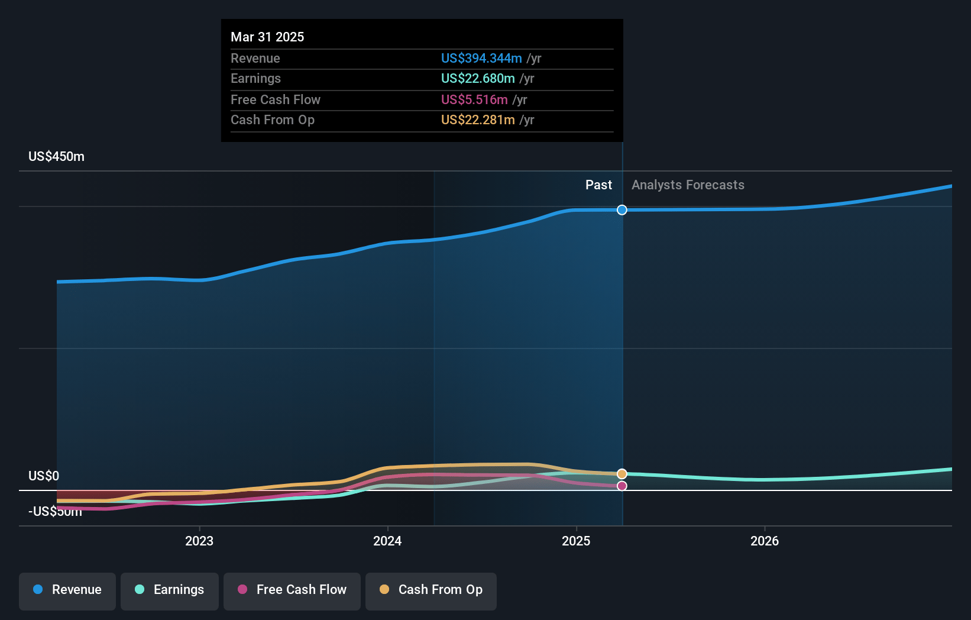Toggle the Free Cash Flow legend series
971x620 pixels.
(x=292, y=590)
